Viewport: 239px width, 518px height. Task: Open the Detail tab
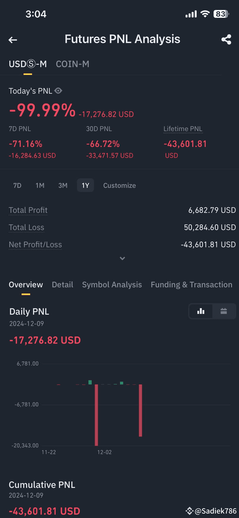click(x=62, y=285)
